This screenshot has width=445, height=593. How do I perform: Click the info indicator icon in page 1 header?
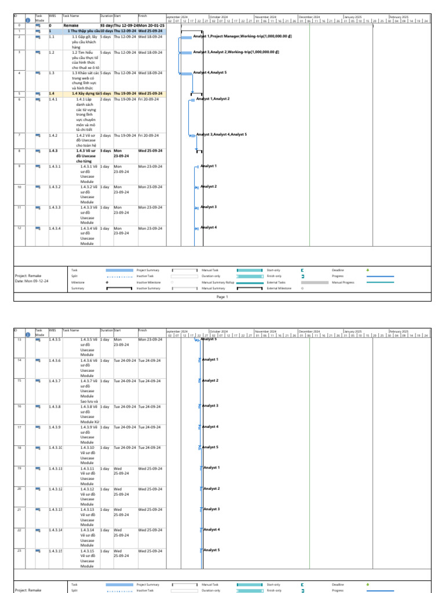pyautogui.click(x=28, y=20)
